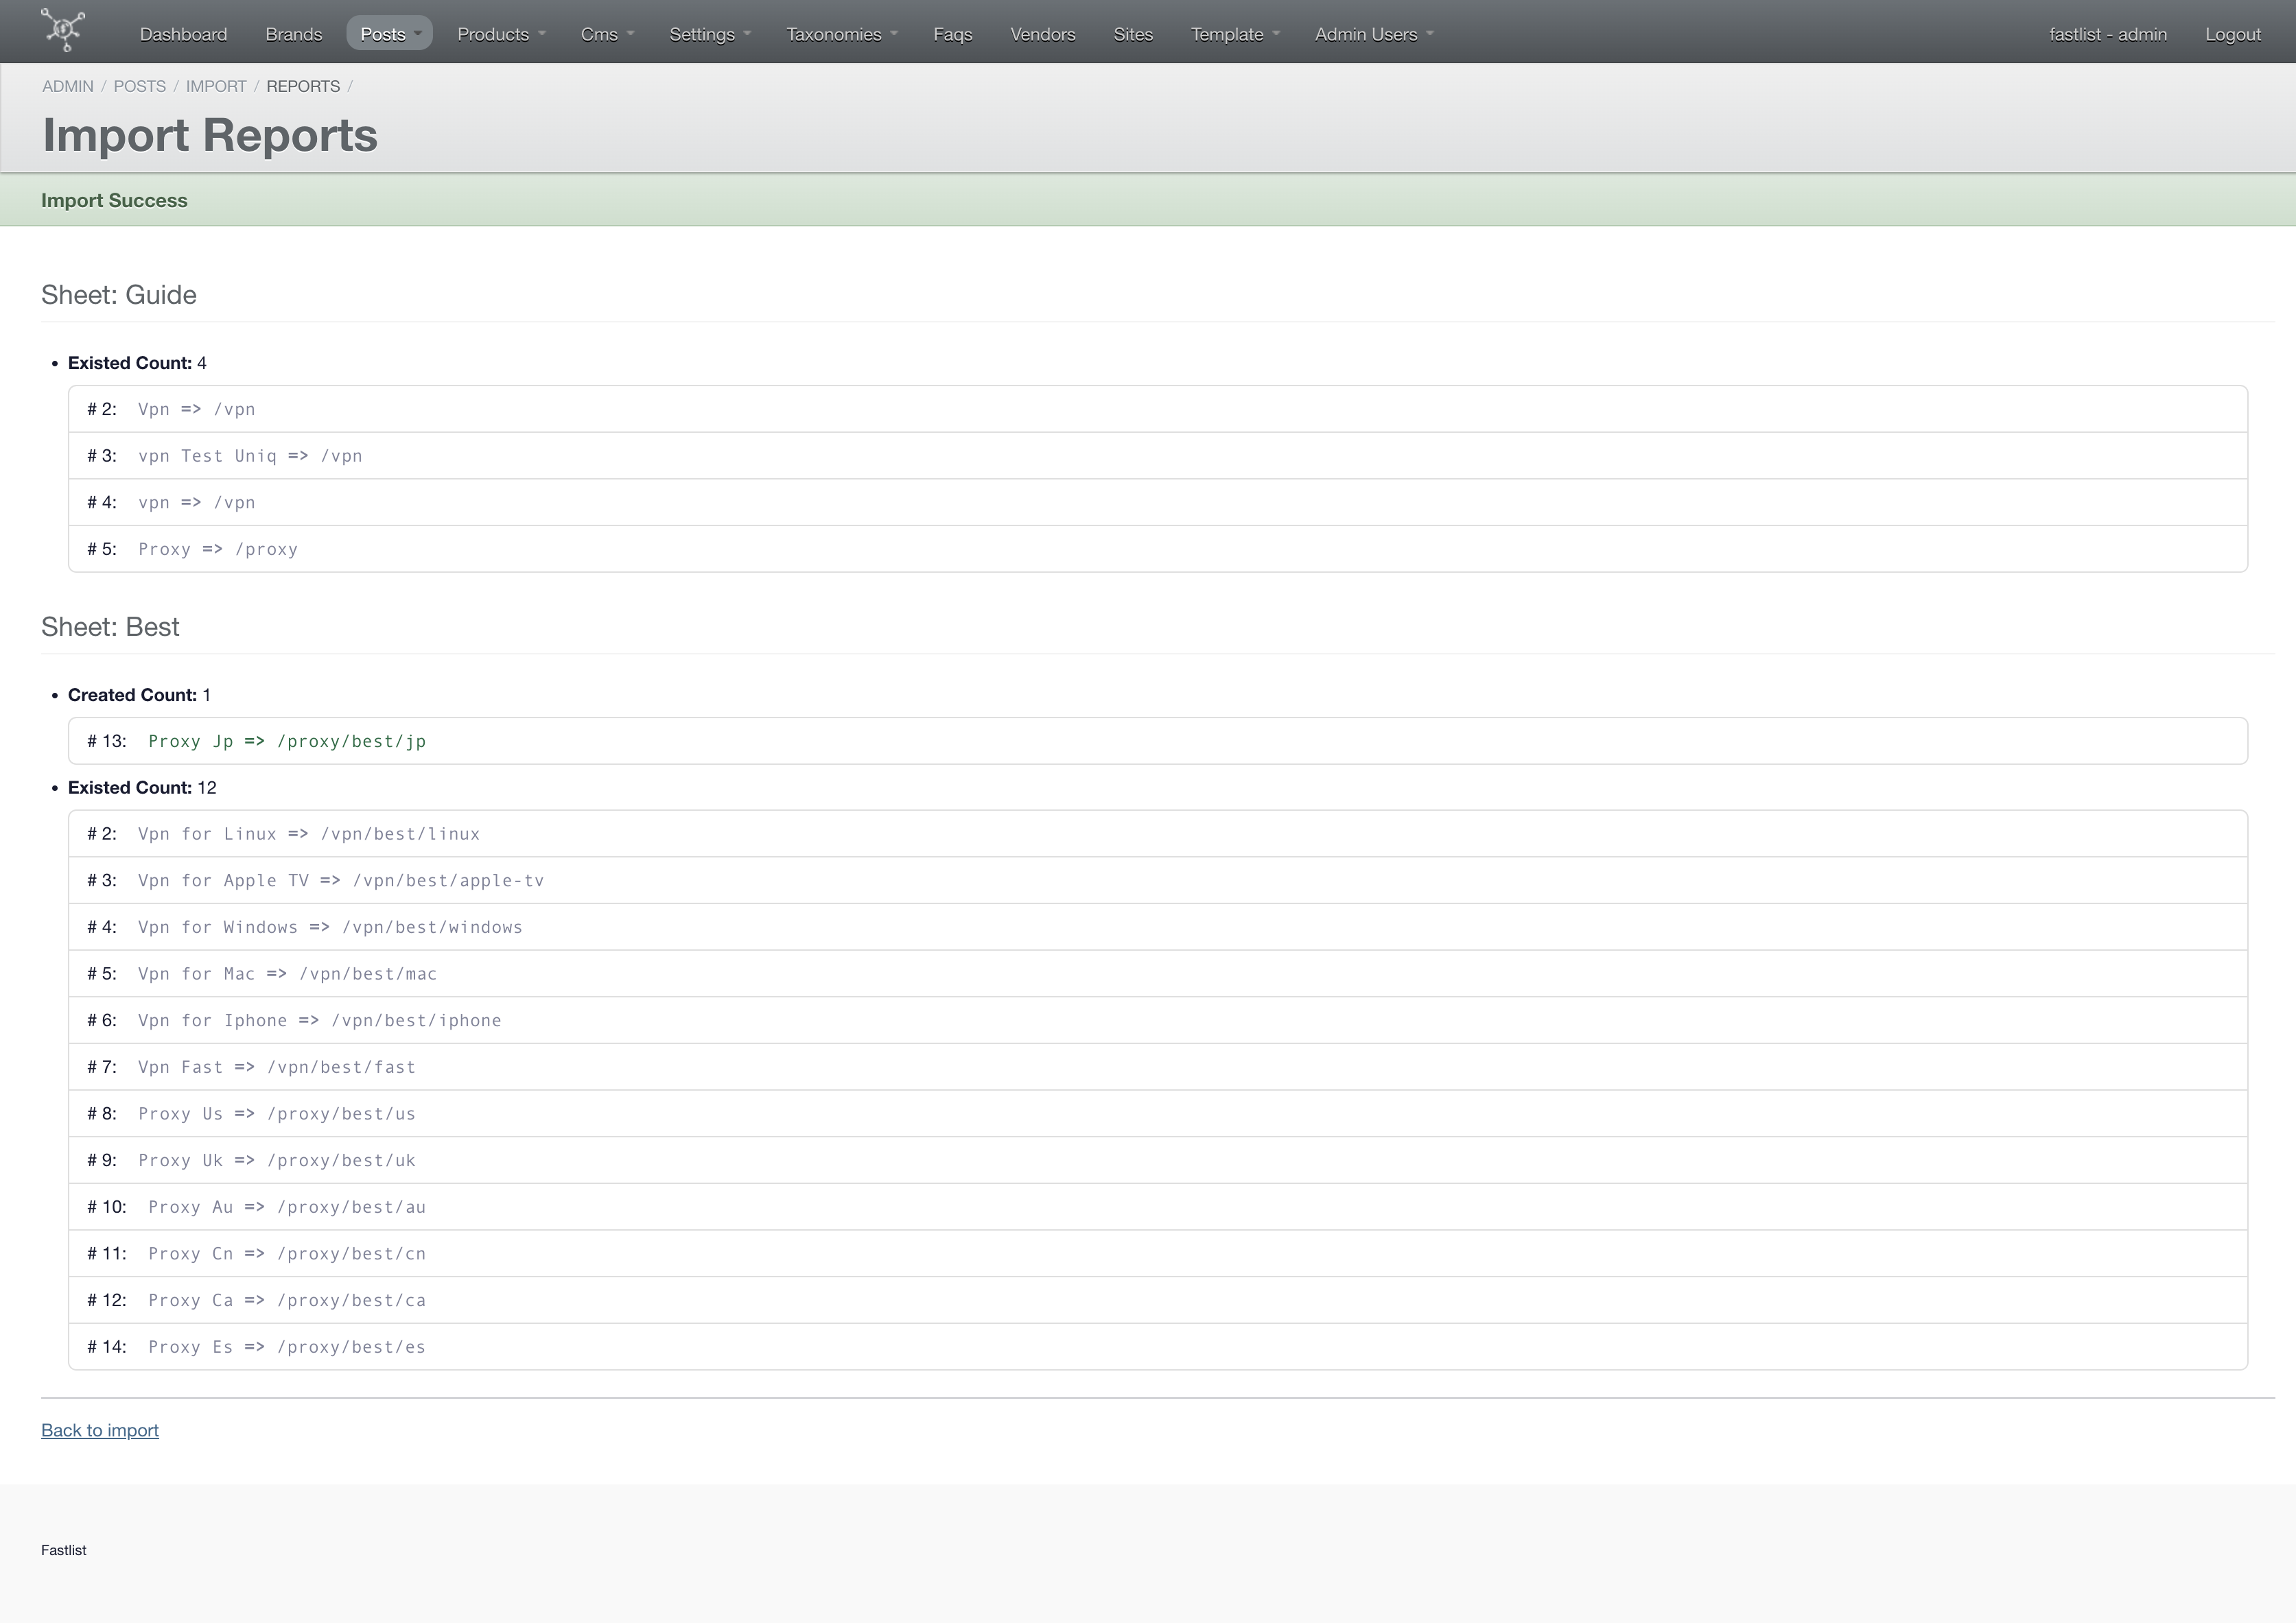This screenshot has height=1623, width=2296.
Task: Open the Taxonomies dropdown menu
Action: (x=840, y=32)
